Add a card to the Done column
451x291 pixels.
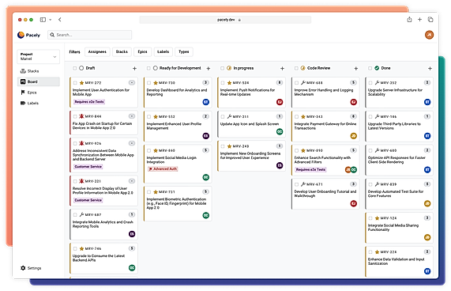pos(430,69)
